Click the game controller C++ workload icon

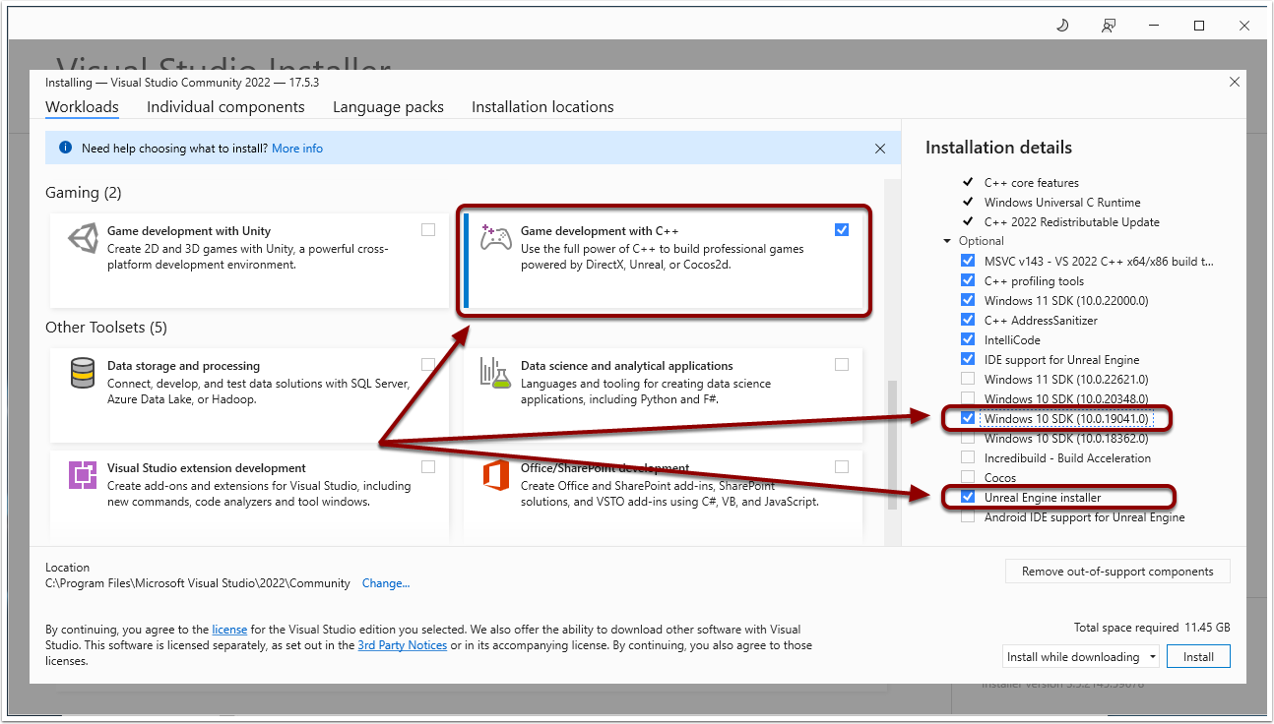coord(495,238)
